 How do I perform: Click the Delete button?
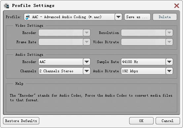pyautogui.click(x=165, y=17)
